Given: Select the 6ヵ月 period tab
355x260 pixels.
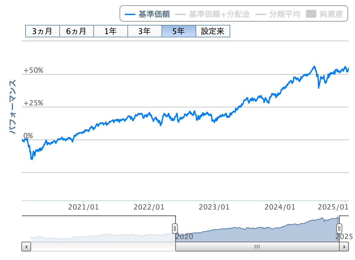Looking at the screenshot, I should coord(76,31).
